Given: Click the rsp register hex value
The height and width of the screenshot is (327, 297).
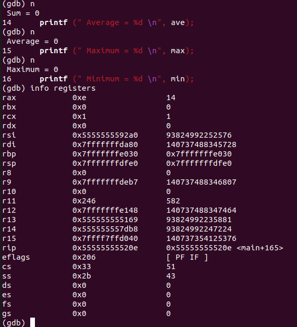Looking at the screenshot, I should (x=105, y=163).
